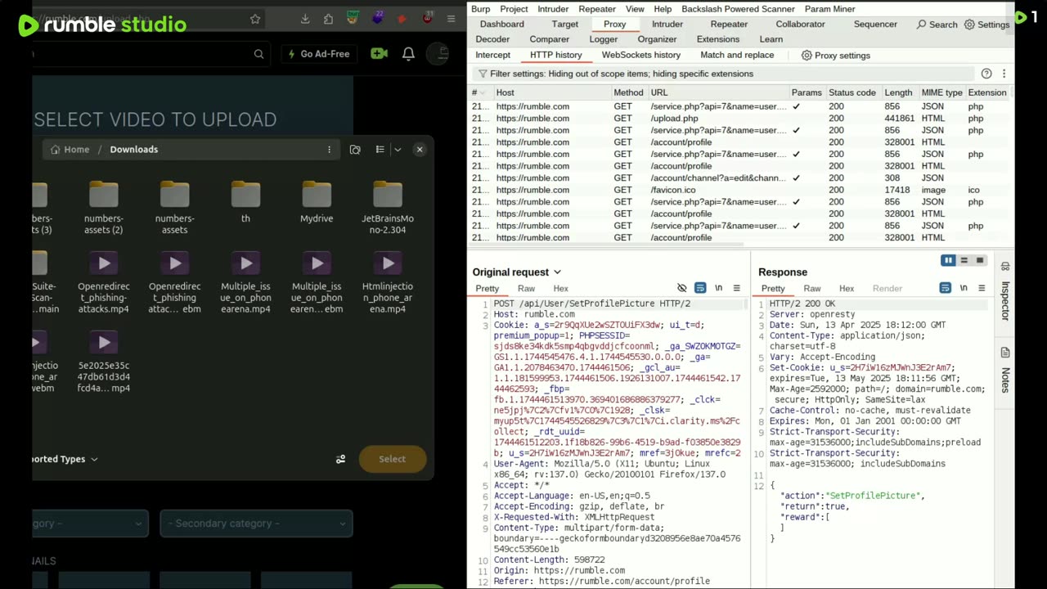Switch to the Collaborator tab
Screen dimensions: 1047x589
[x=800, y=25]
